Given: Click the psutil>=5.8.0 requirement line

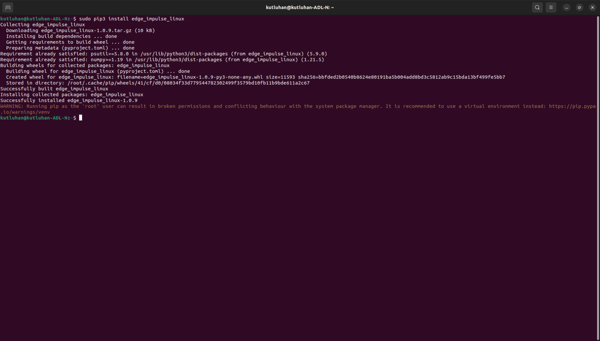Looking at the screenshot, I should tap(163, 54).
